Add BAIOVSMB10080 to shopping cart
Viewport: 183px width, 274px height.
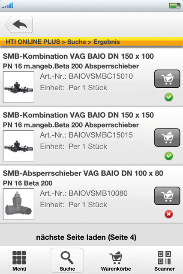tap(167, 196)
